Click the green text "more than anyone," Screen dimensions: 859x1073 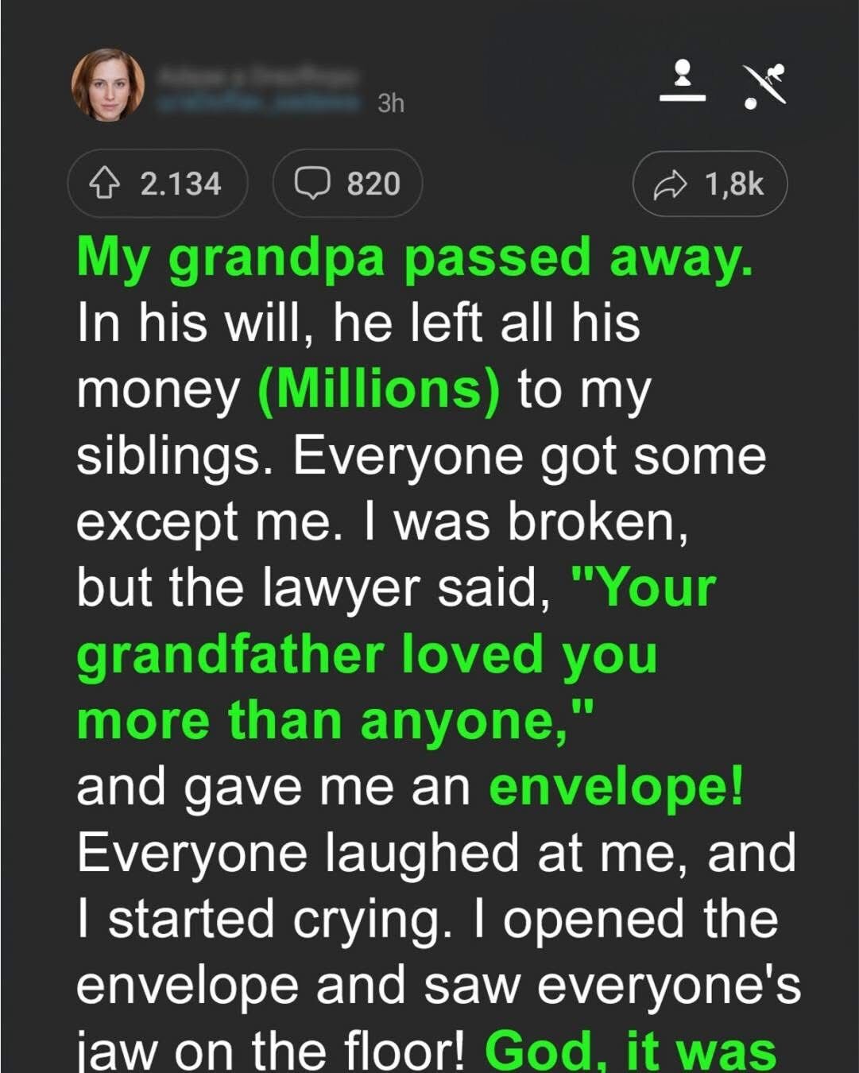[335, 720]
